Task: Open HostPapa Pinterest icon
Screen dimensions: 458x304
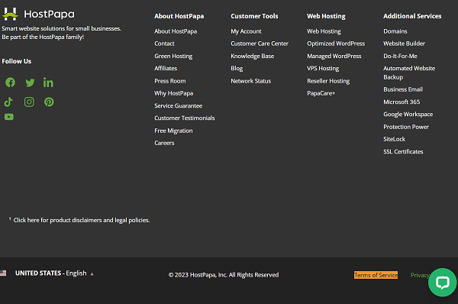Action: (x=49, y=102)
